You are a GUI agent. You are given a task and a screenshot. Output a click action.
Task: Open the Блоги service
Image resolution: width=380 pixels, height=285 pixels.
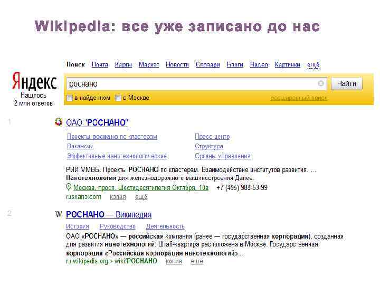[x=235, y=65]
